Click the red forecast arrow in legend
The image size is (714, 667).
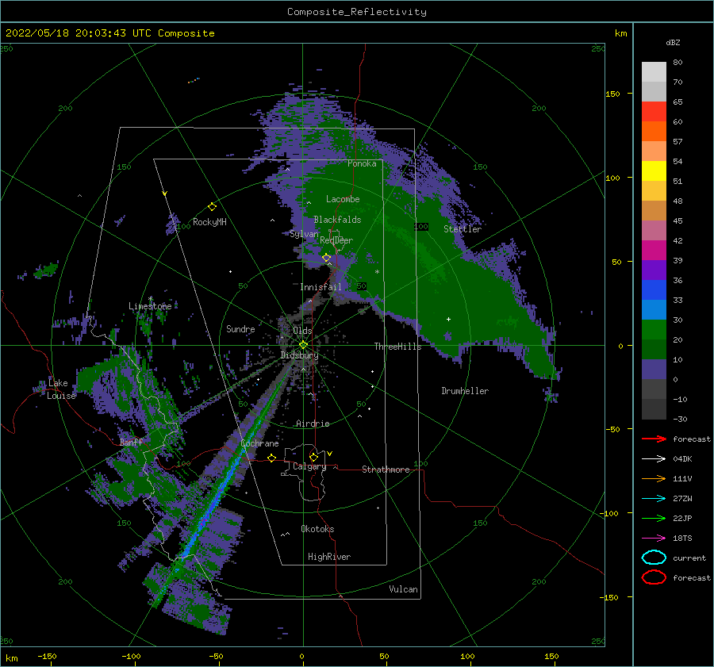[x=654, y=439]
